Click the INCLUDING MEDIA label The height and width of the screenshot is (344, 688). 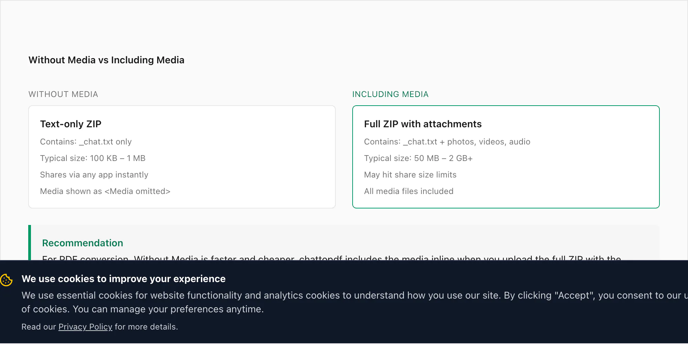(x=390, y=94)
